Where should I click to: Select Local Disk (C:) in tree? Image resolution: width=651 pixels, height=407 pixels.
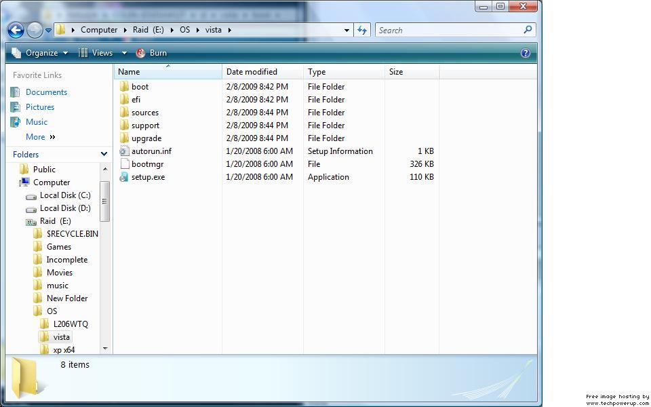(65, 195)
